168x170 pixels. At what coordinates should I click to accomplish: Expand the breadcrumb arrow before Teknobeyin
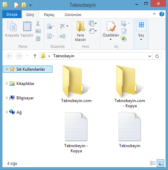[49, 56]
